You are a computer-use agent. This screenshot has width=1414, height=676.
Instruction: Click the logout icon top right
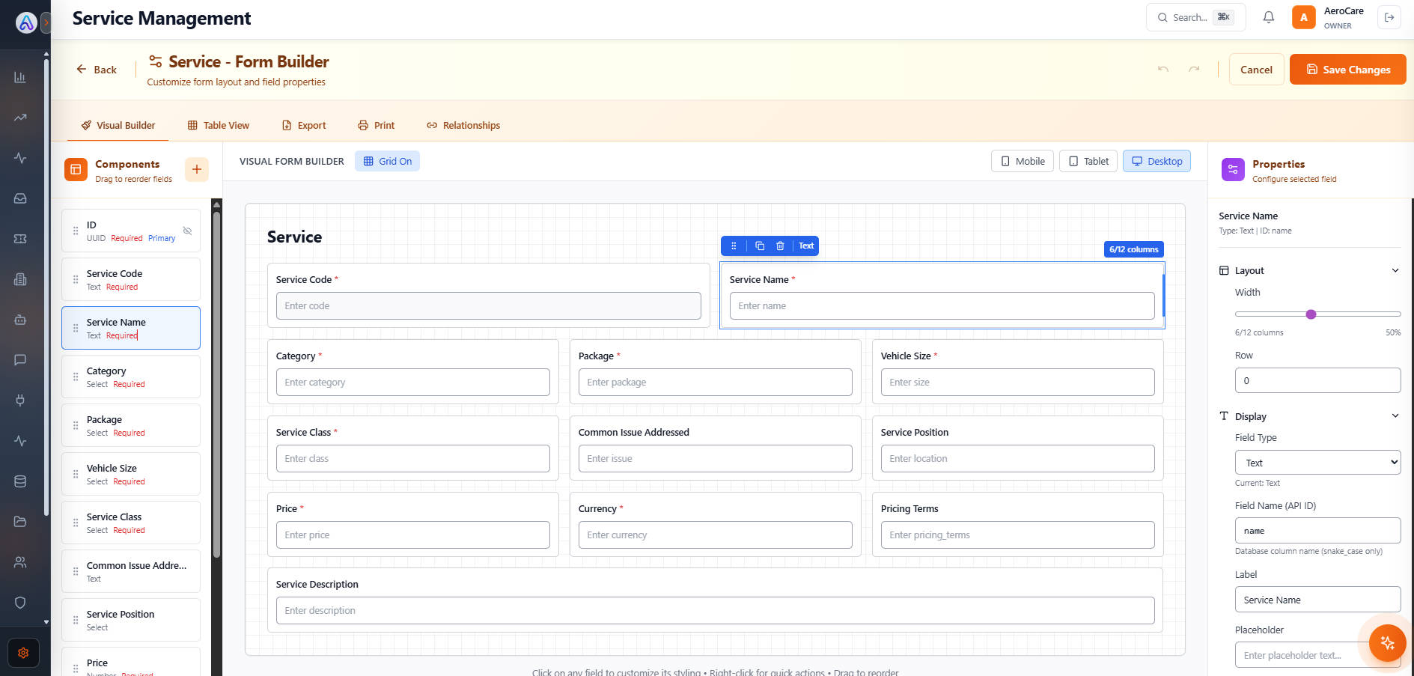point(1389,16)
